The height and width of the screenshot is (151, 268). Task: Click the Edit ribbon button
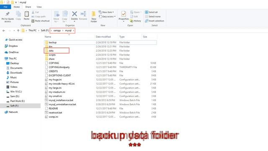click(134, 17)
